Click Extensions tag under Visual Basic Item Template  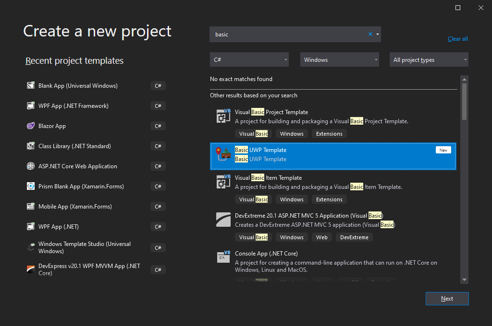(x=329, y=199)
